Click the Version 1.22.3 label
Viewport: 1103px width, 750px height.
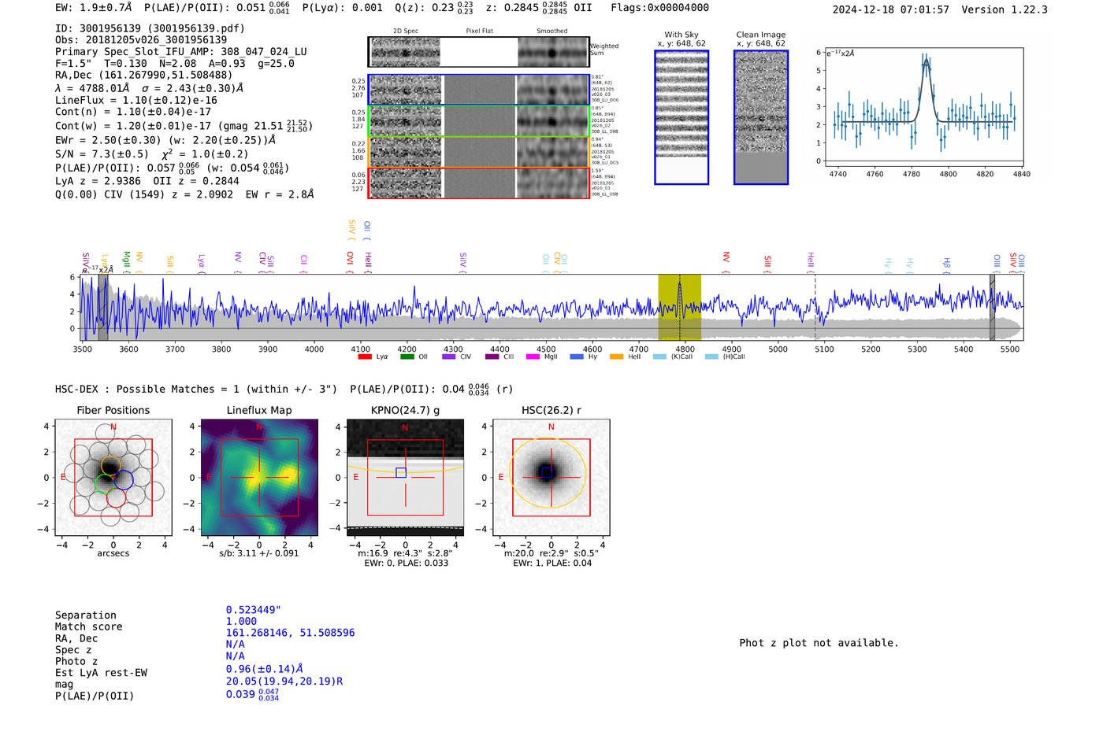pos(1005,9)
